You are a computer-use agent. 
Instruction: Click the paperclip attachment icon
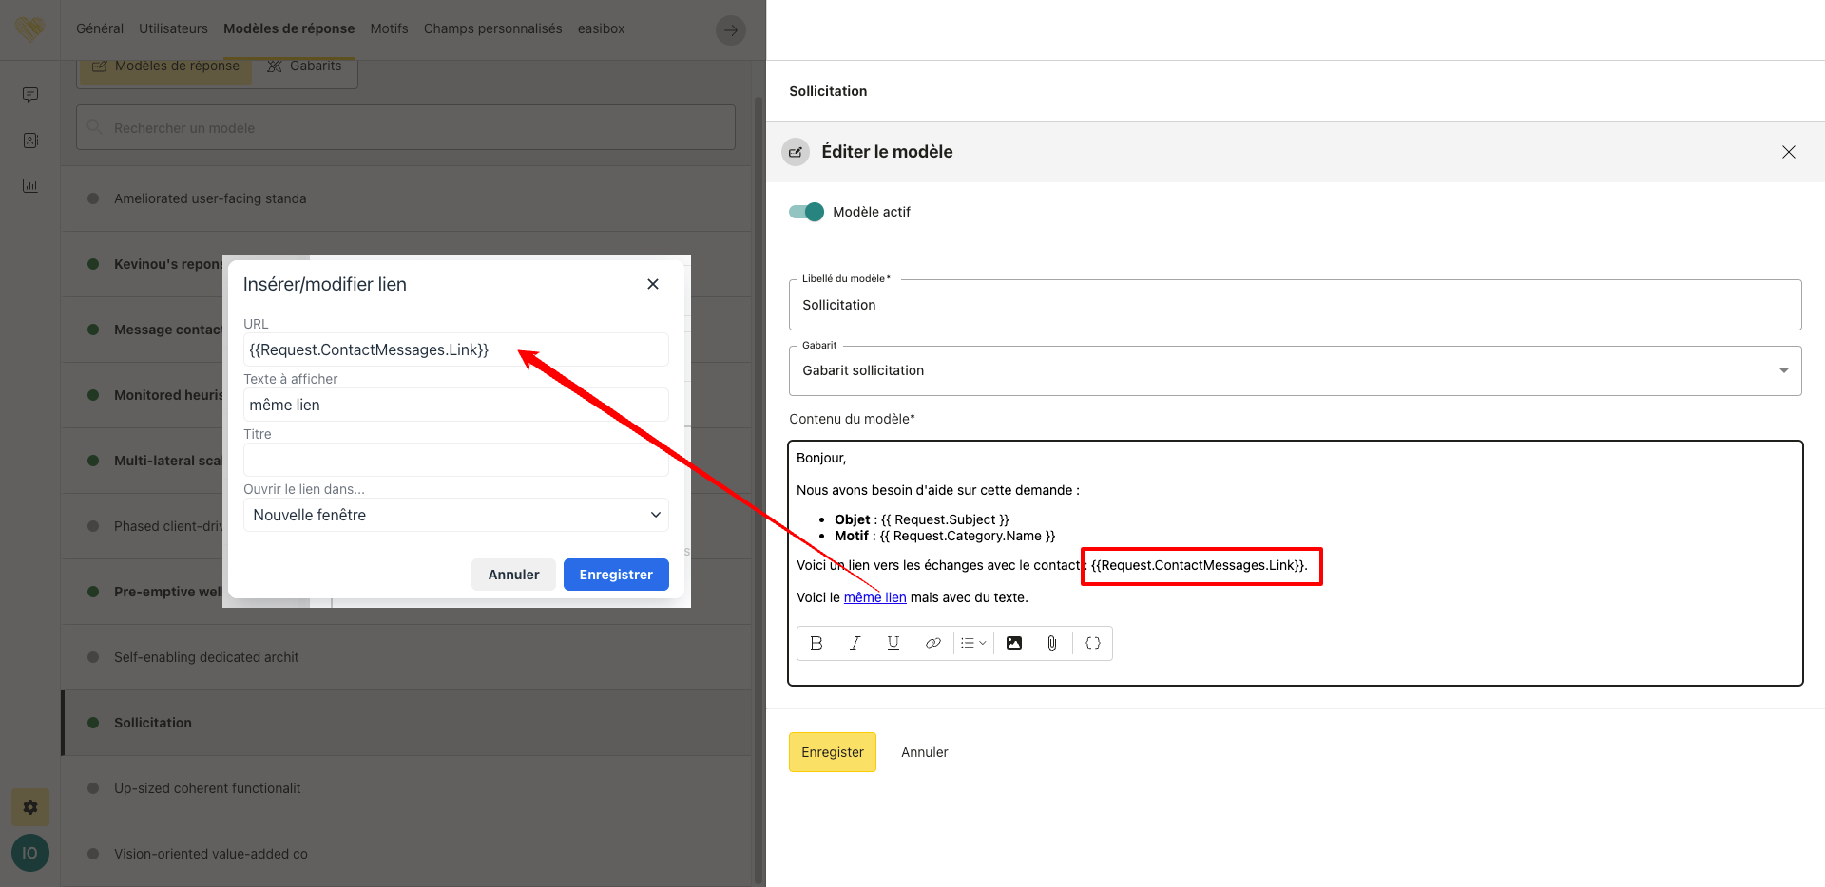coord(1052,643)
